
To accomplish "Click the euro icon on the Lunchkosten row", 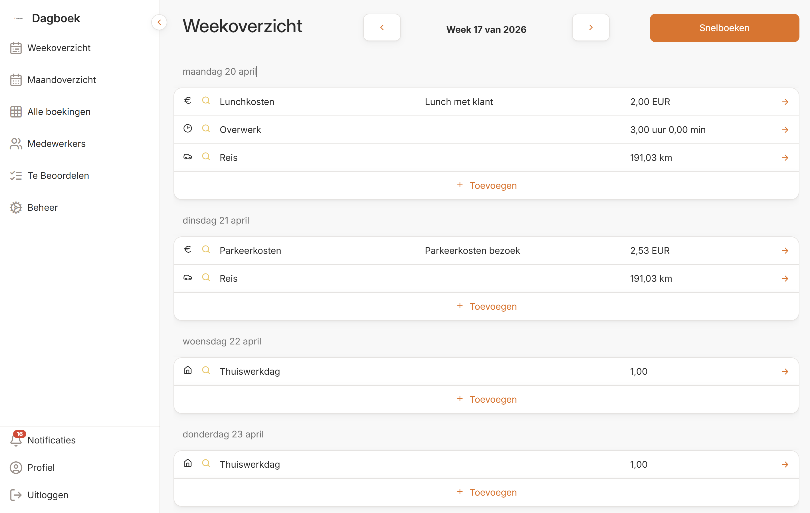I will (x=188, y=101).
